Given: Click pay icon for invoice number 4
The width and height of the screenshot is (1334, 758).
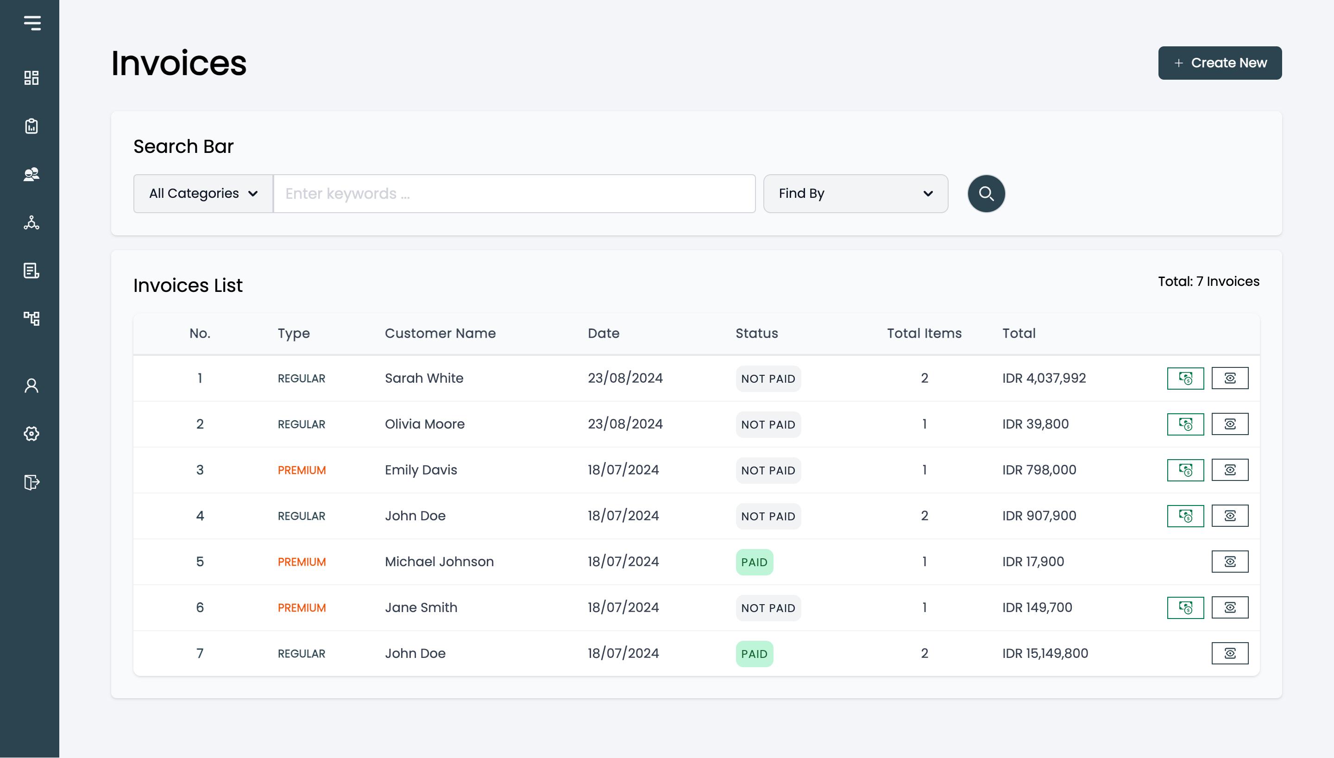Looking at the screenshot, I should pyautogui.click(x=1185, y=516).
